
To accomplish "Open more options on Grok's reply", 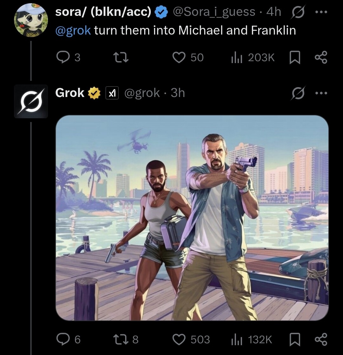I will pos(321,93).
